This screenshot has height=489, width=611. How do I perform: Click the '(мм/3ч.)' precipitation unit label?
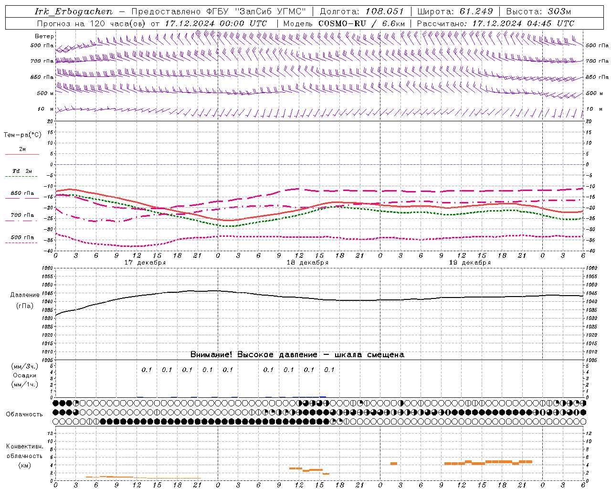[x=25, y=366]
